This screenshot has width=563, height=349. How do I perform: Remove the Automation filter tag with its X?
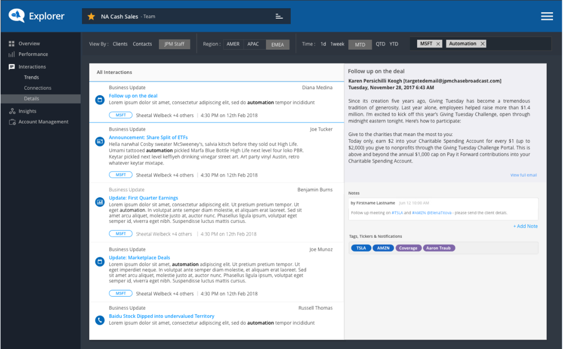point(482,44)
